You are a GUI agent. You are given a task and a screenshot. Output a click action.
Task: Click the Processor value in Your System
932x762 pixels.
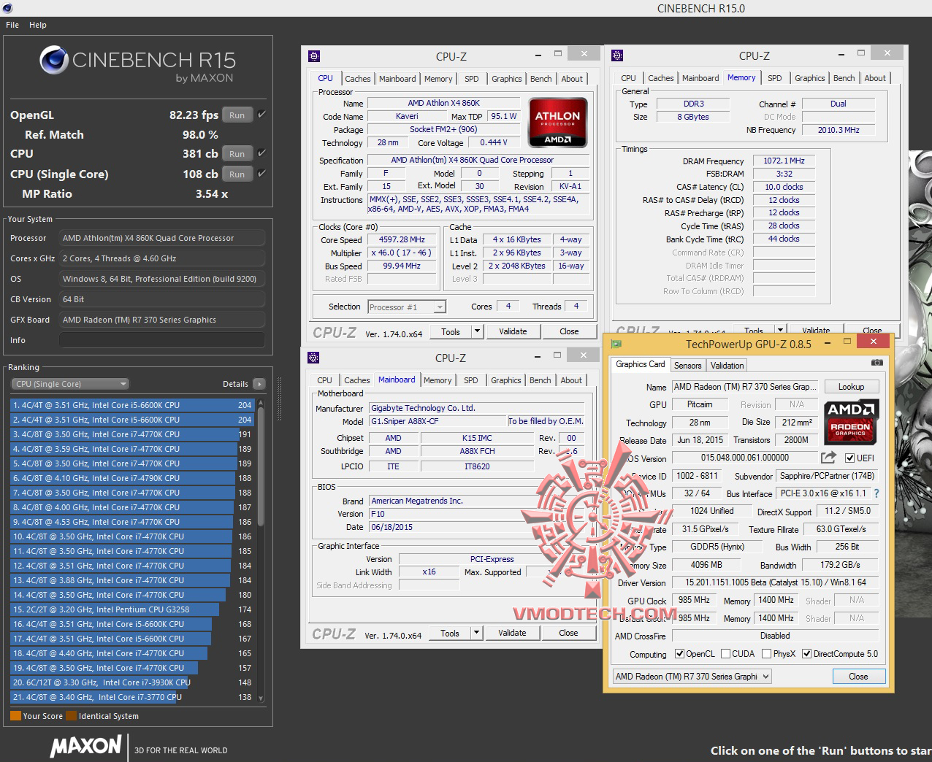click(x=162, y=238)
